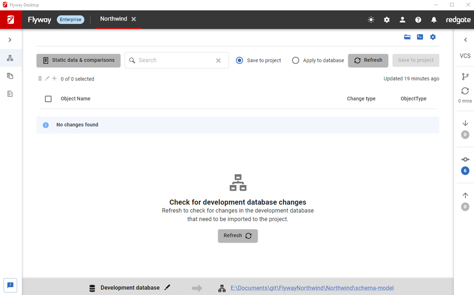Click Static data & comparisons button

tap(78, 61)
